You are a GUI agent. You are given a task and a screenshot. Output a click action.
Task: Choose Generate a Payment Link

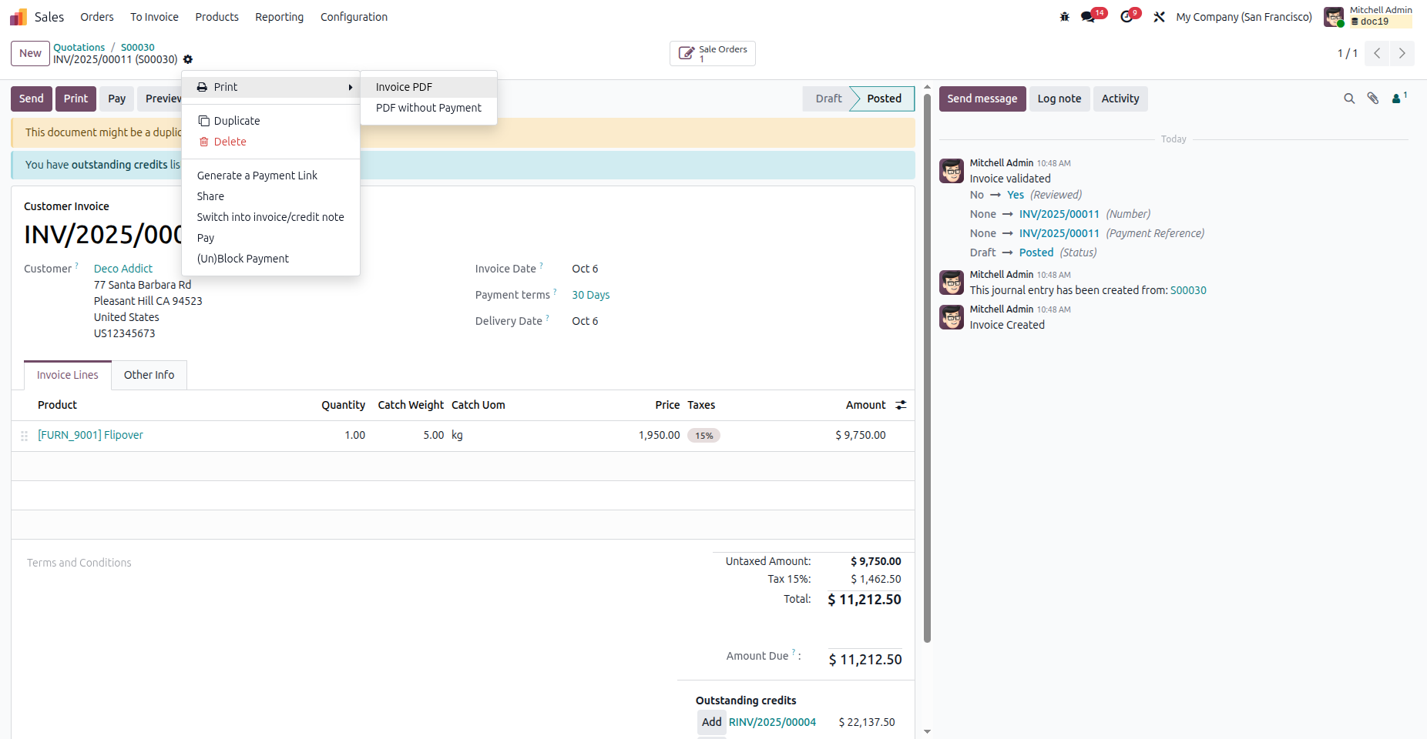tap(270, 176)
